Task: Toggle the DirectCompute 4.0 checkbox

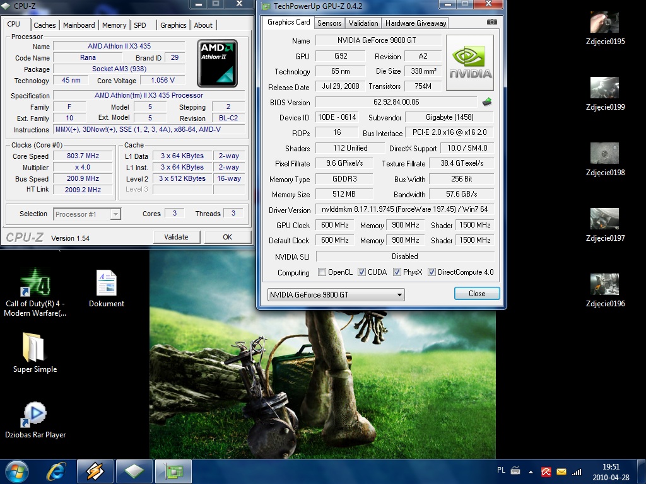Action: click(432, 272)
